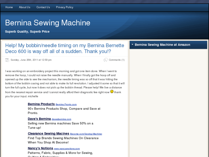Viewport: 209px width, 157px height.
Task: Visit the Bernina.Pronto.com ad URL
Action: [66, 105]
